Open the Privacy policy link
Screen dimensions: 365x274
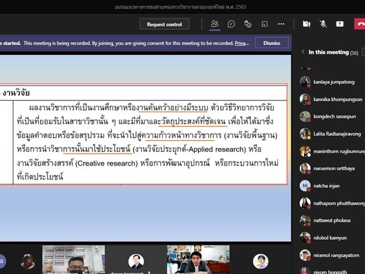tap(242, 43)
